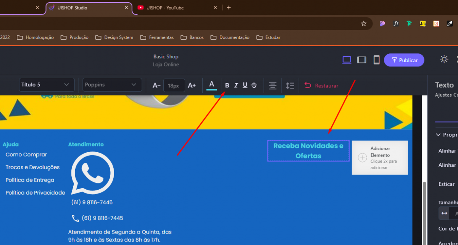Open the Poppins font dropdown

click(x=112, y=85)
